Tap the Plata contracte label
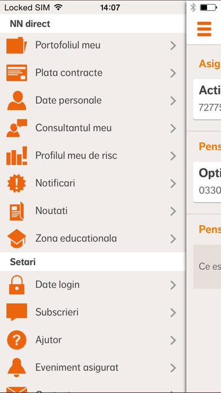221x393 pixels. 69,73
